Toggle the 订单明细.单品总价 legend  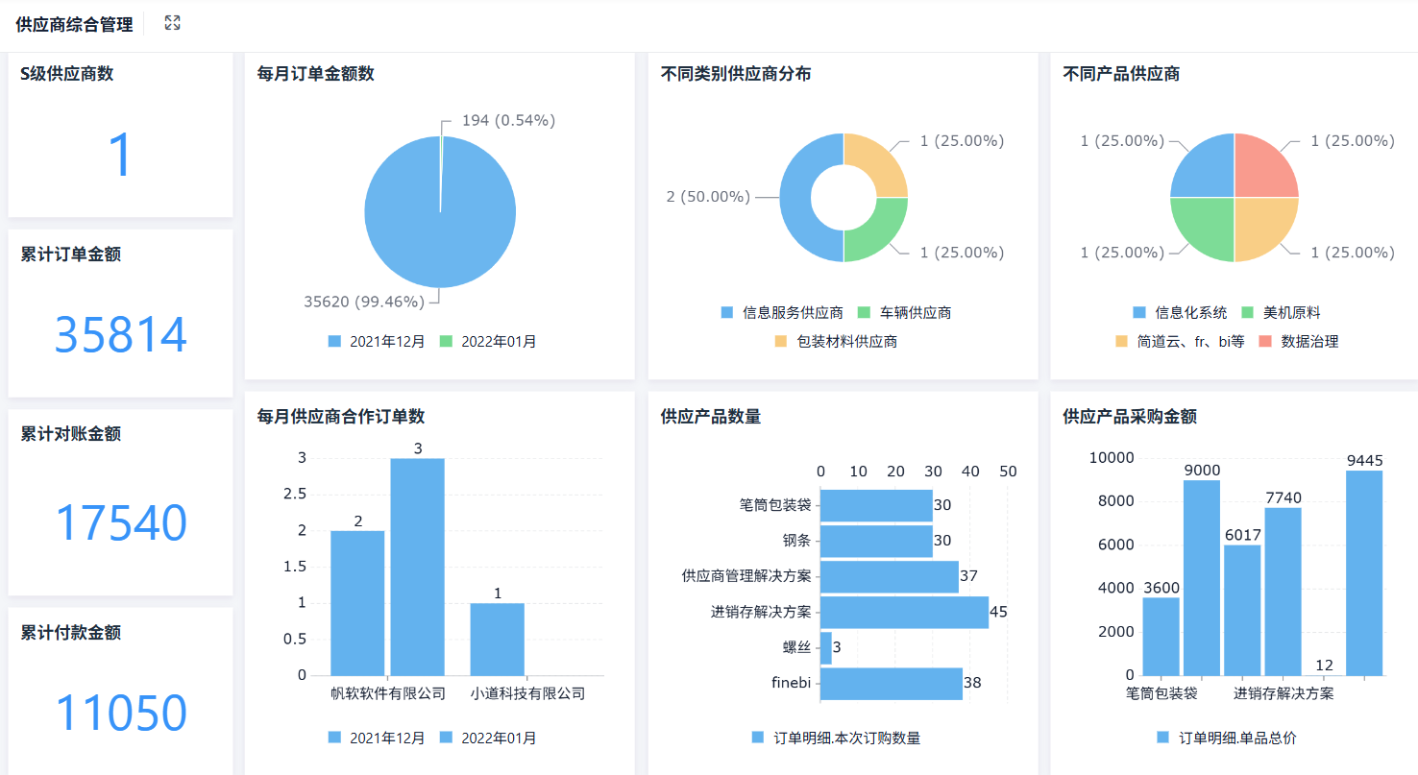[1238, 739]
